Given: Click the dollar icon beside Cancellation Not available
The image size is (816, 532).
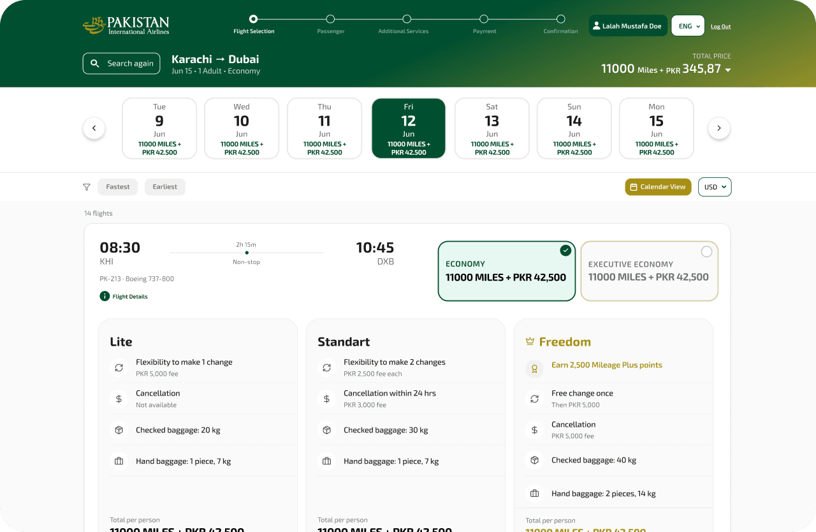Looking at the screenshot, I should (x=119, y=399).
